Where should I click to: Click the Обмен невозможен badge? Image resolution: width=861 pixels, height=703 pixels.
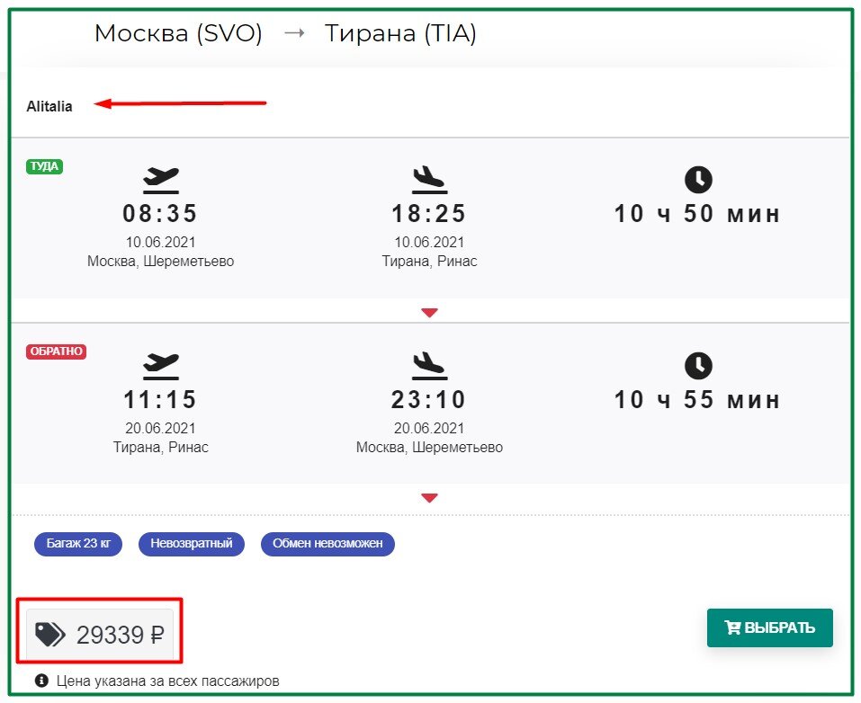click(327, 544)
